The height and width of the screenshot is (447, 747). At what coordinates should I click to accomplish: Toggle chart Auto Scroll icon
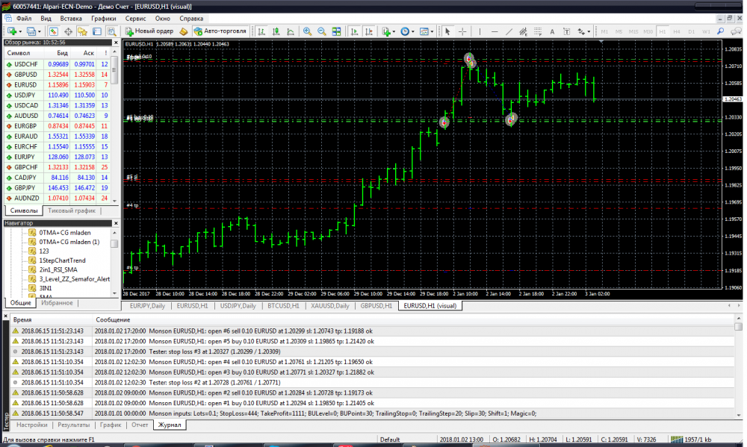(354, 31)
